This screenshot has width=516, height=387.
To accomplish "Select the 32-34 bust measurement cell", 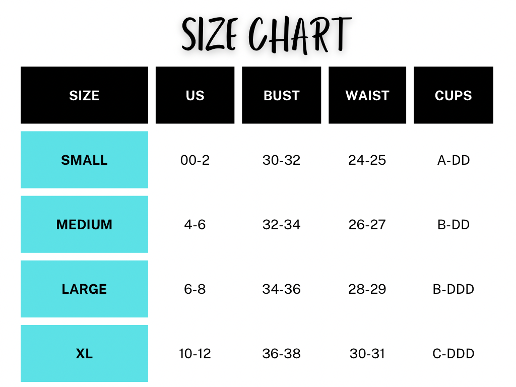I will click(281, 224).
